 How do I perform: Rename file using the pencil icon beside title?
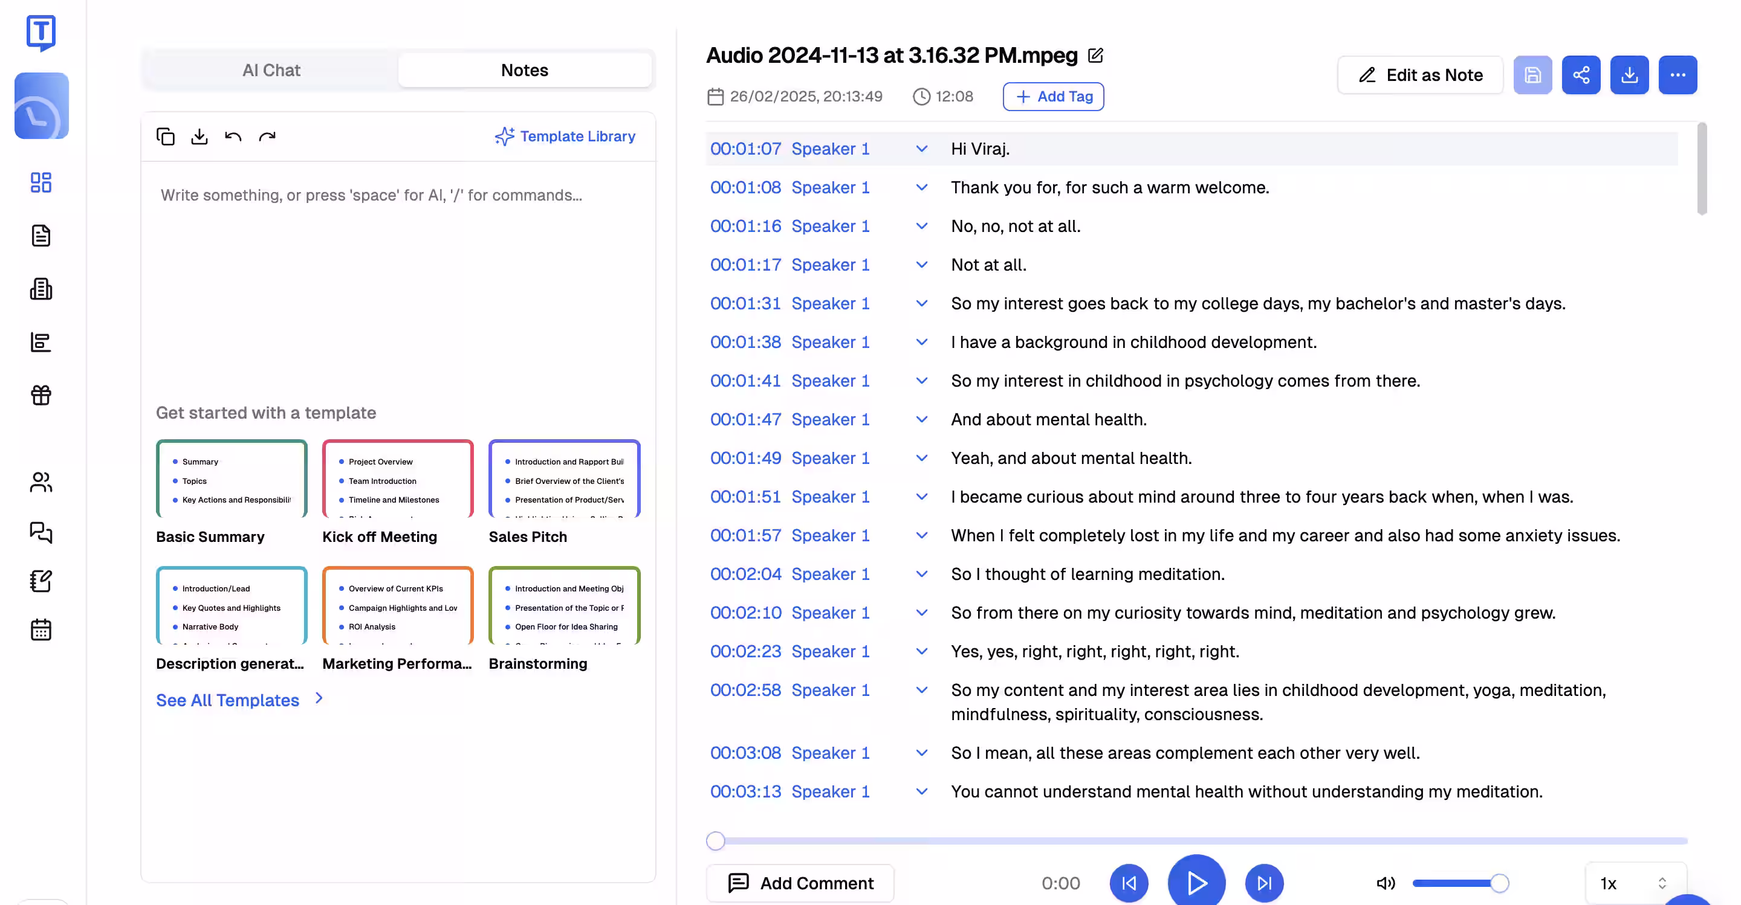click(1095, 56)
